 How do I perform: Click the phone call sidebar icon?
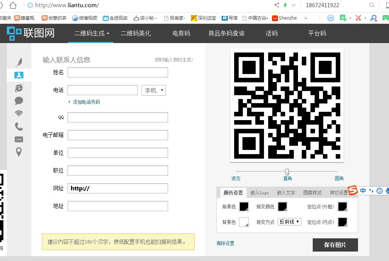pos(19,126)
